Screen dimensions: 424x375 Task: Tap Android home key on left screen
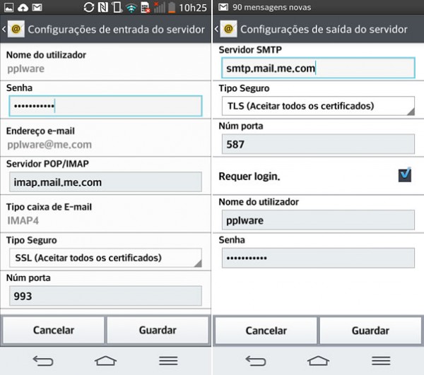(x=105, y=361)
